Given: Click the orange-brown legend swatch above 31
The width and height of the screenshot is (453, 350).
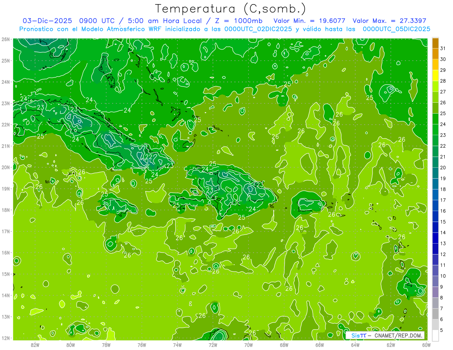Looking at the screenshot, I should click(x=435, y=43).
